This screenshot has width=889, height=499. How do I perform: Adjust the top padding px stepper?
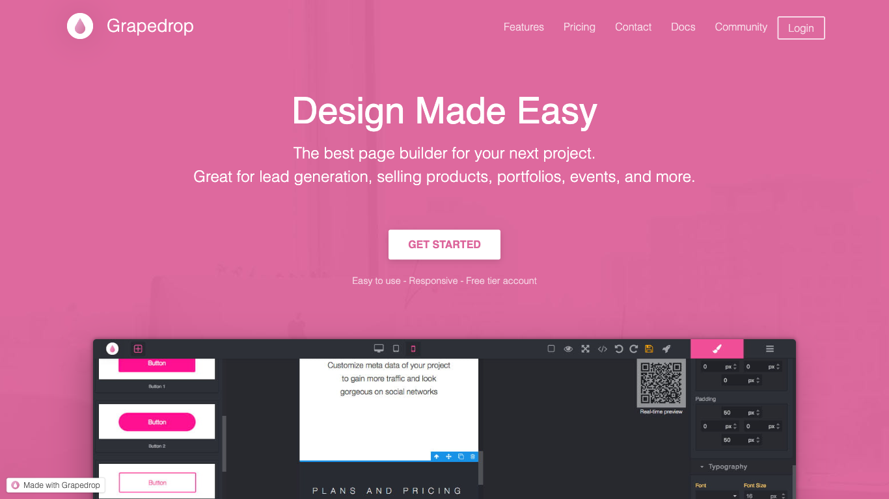[x=758, y=413]
